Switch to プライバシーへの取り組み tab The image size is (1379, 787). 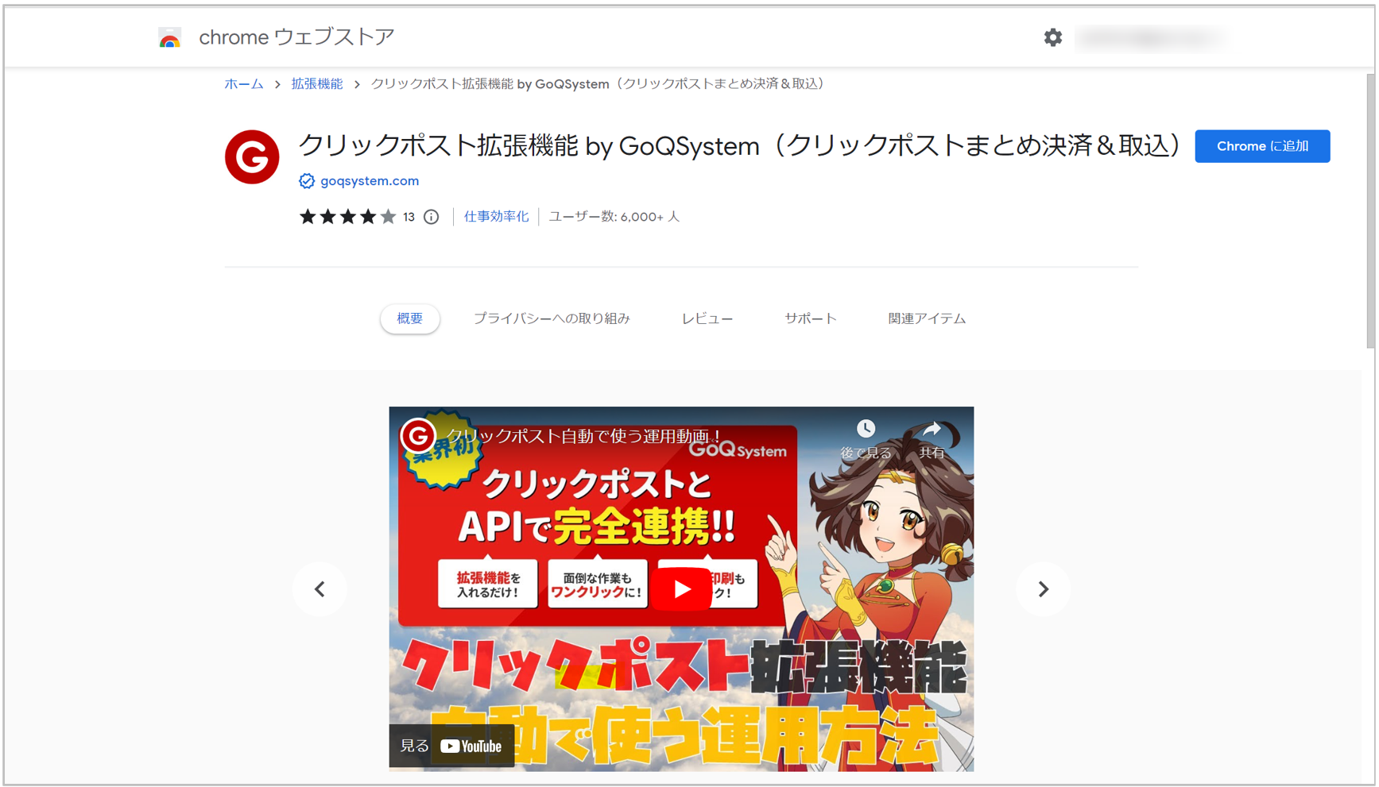click(552, 318)
